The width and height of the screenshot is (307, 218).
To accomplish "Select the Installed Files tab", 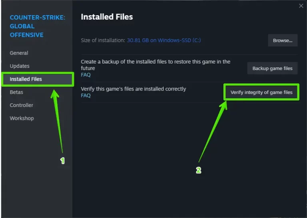I will pos(38,79).
